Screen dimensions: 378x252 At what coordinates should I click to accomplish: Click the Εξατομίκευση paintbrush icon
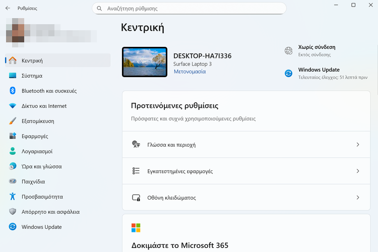[13, 121]
